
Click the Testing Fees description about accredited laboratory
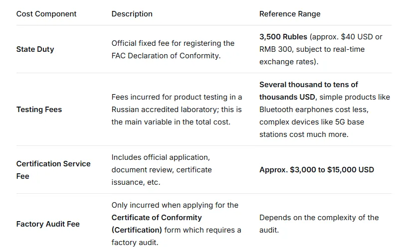coord(177,110)
